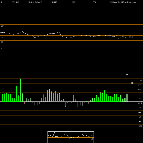Click the '(5,5' parameter text in header
Image resolution: width=143 pixels, height=143 pixels.
pyautogui.click(x=74, y=2)
